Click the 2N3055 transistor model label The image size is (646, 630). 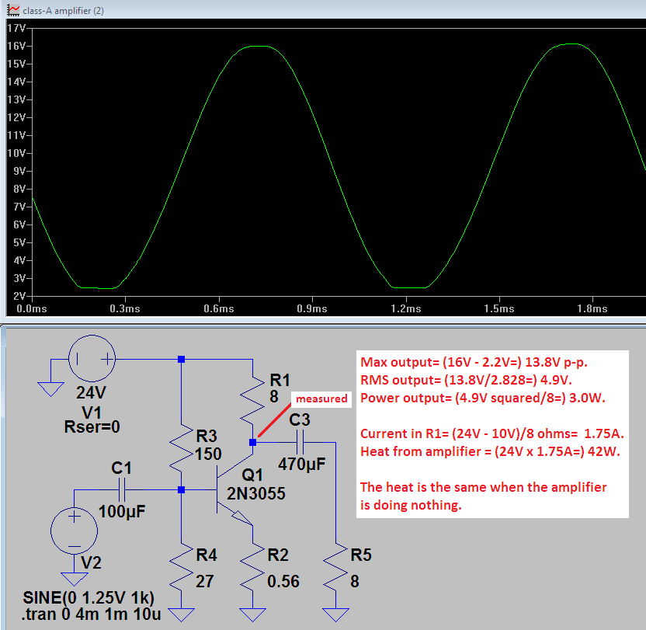point(256,493)
